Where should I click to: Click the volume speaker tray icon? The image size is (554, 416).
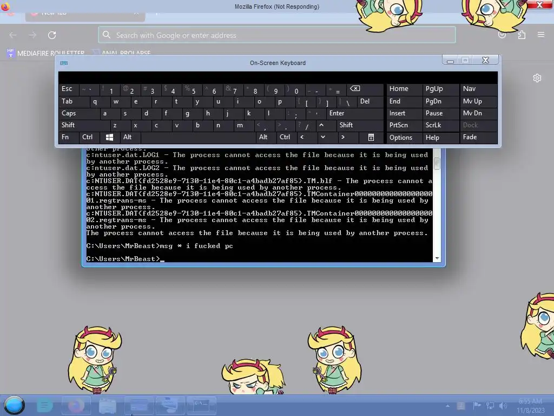pos(503,405)
